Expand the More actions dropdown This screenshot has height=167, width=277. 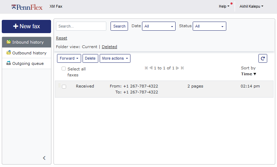point(115,58)
